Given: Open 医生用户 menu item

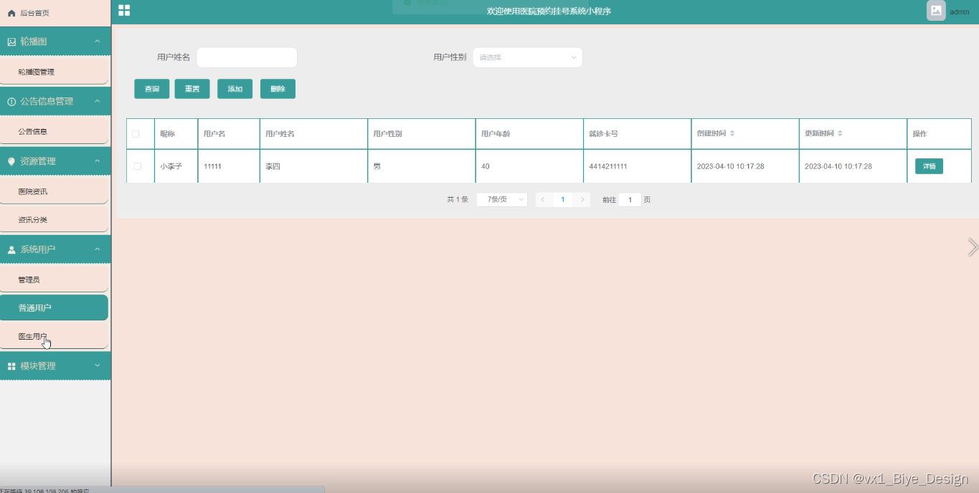Looking at the screenshot, I should [x=55, y=336].
